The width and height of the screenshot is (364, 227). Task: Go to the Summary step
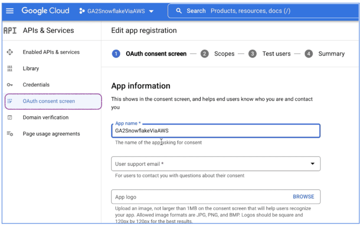(331, 54)
